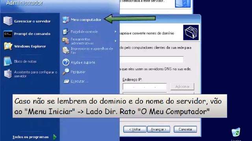This screenshot has width=252, height=141.
Task: Click the Endereço IP input field
Action: 145,87
